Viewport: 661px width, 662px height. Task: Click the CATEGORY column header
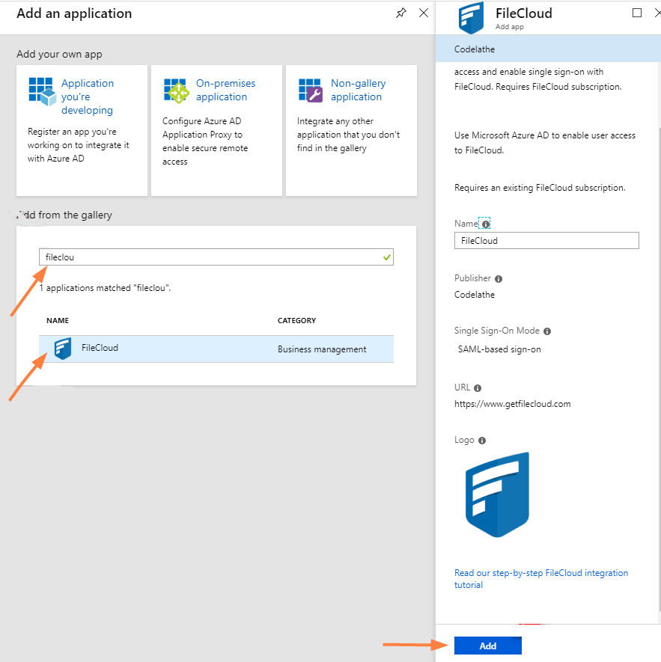coord(296,320)
